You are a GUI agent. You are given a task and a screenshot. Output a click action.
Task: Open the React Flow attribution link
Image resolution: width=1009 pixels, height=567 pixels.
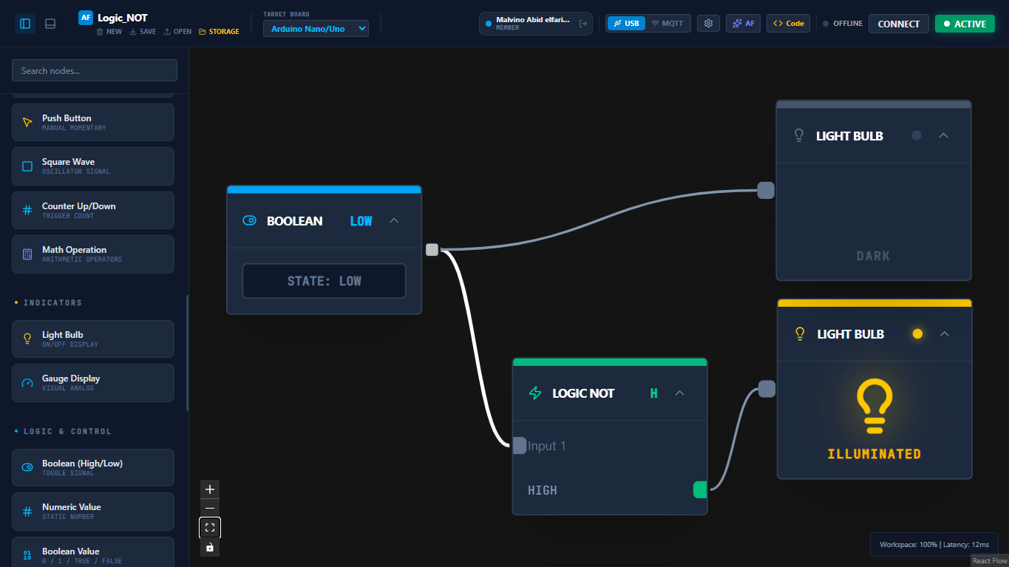point(990,561)
